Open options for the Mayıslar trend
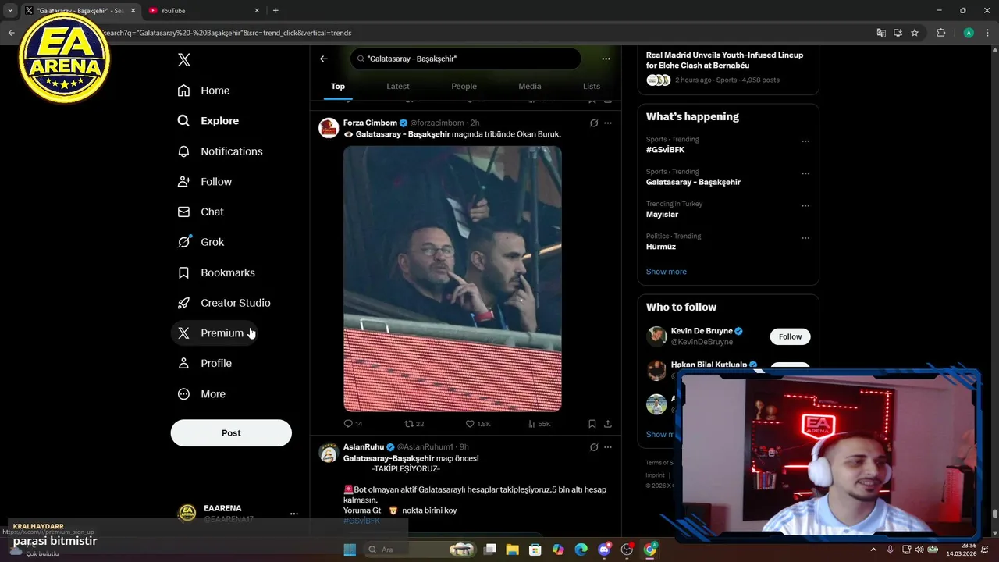The height and width of the screenshot is (562, 999). point(805,206)
